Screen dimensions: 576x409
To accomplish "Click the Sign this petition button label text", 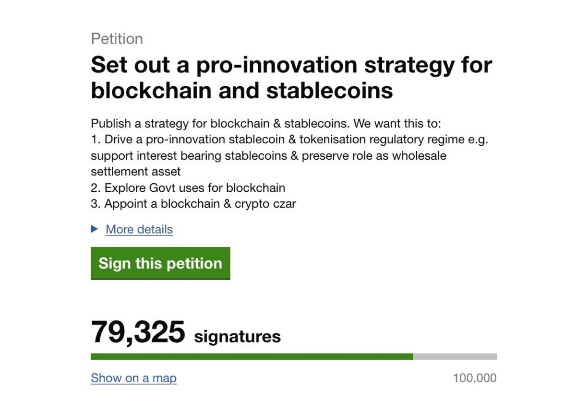I will tap(160, 263).
